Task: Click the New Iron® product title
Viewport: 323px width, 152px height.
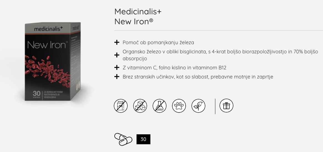Action: point(134,21)
